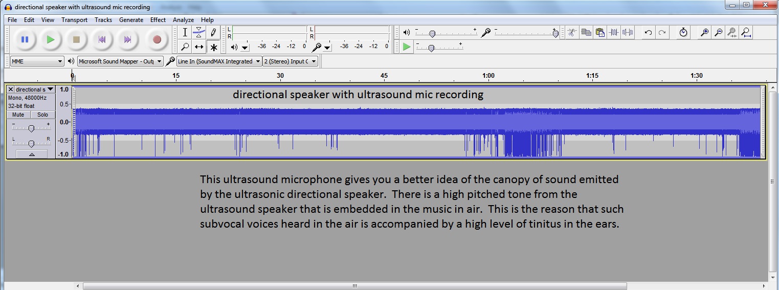Click the Zoom In magnifier

(704, 33)
